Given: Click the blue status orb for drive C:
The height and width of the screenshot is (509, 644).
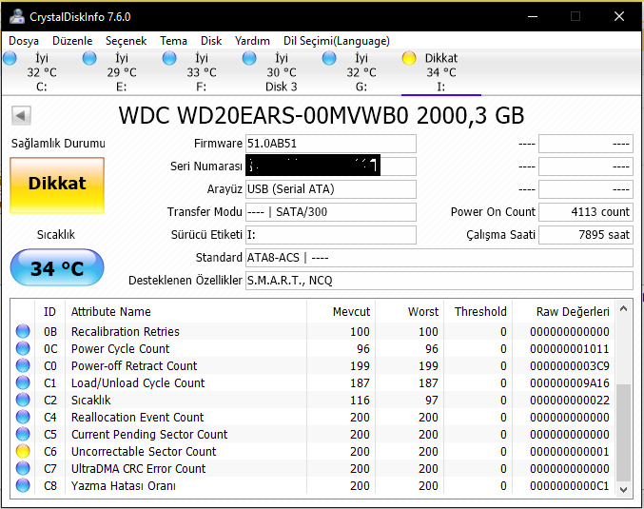Looking at the screenshot, I should pyautogui.click(x=10, y=58).
